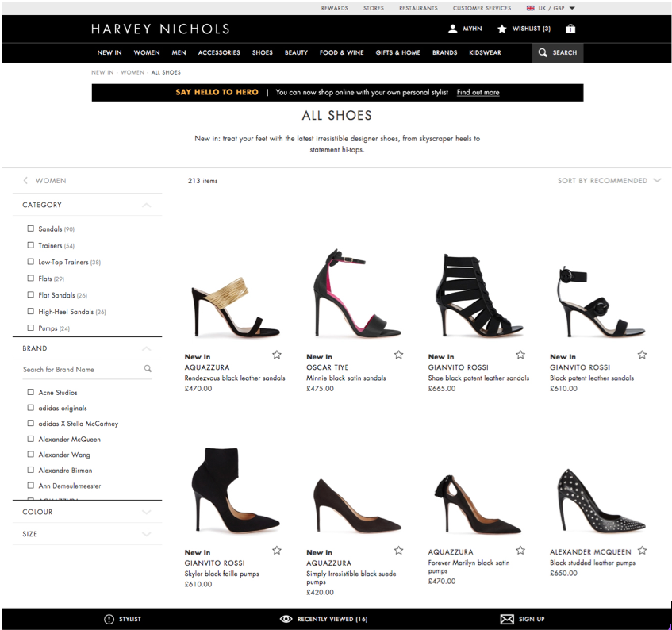Check the Sandals category filter
The width and height of the screenshot is (672, 630).
(30, 229)
